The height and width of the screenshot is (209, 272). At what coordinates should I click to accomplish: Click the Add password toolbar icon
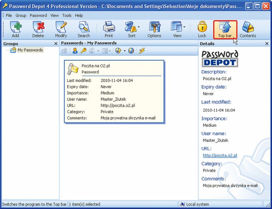point(15,29)
